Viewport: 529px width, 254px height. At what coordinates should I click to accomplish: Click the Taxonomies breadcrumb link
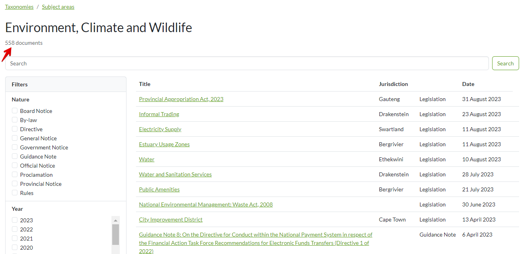pyautogui.click(x=19, y=7)
